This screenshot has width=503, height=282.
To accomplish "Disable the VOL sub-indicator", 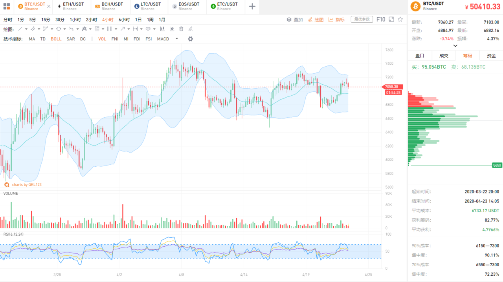I will pos(102,39).
